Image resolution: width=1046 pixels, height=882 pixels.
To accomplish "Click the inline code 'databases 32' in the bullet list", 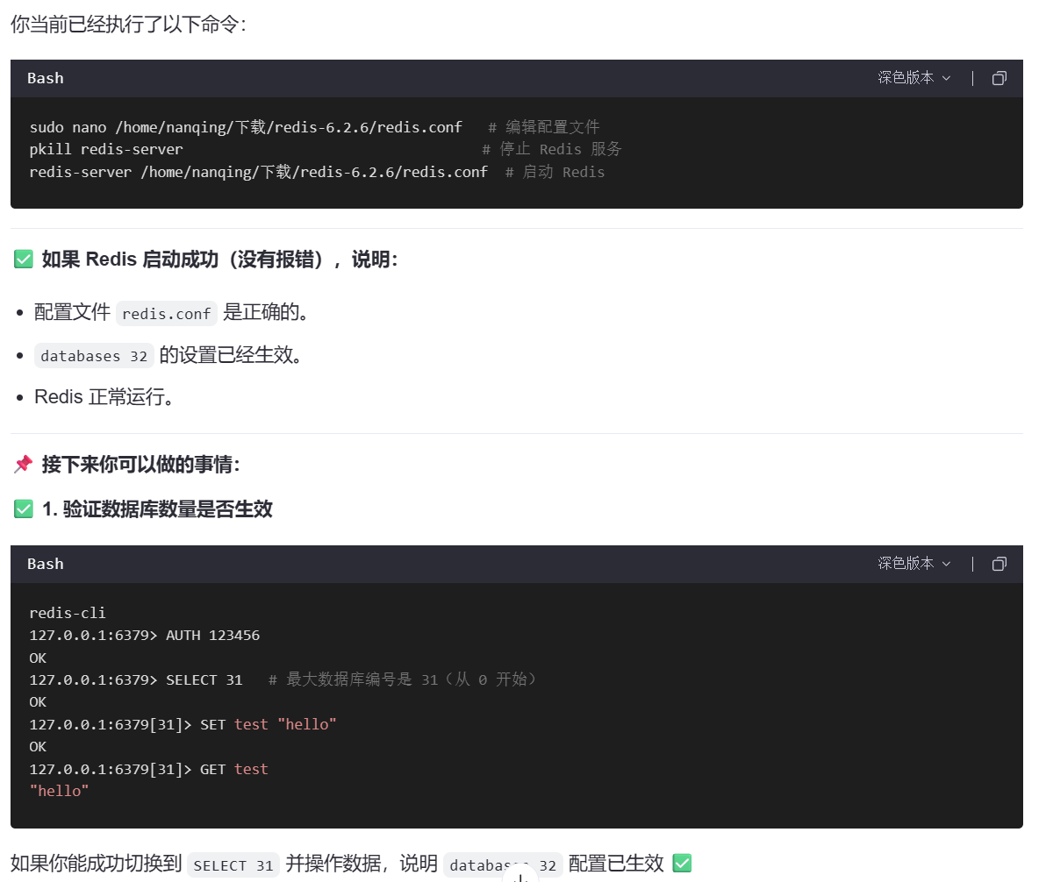I will [94, 355].
